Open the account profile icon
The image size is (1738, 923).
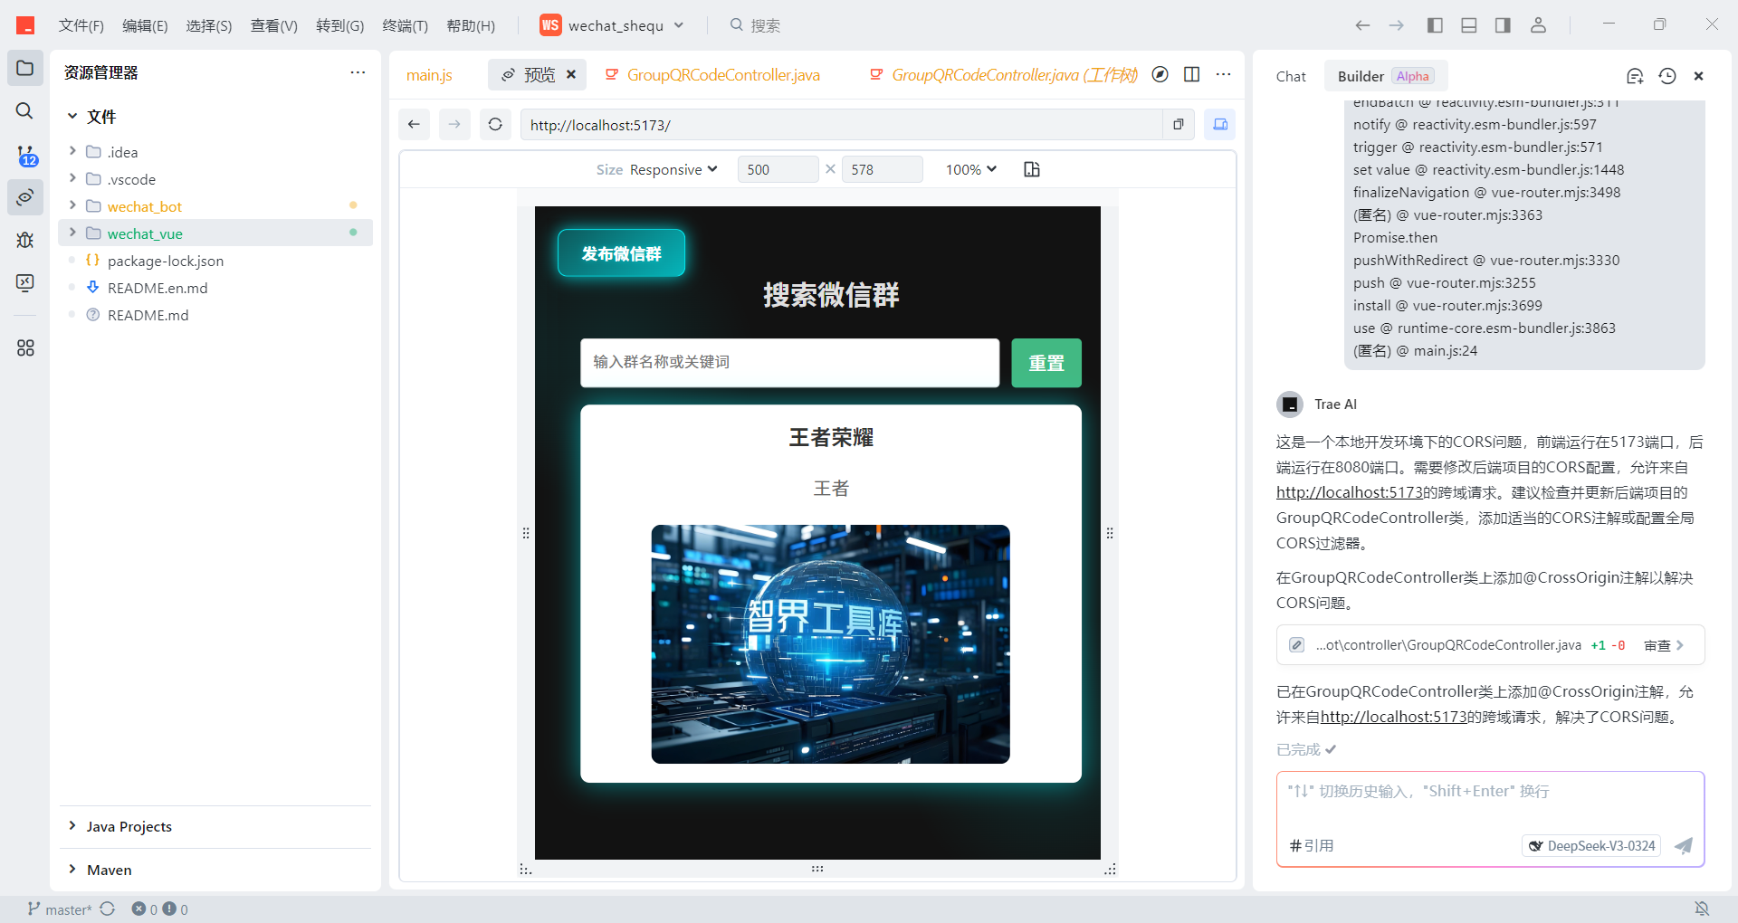(x=1538, y=25)
